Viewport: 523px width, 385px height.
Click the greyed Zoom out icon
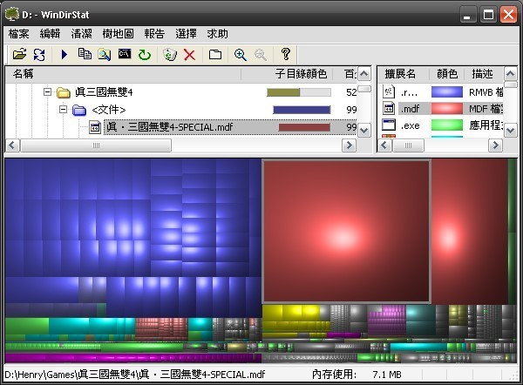[x=261, y=55]
